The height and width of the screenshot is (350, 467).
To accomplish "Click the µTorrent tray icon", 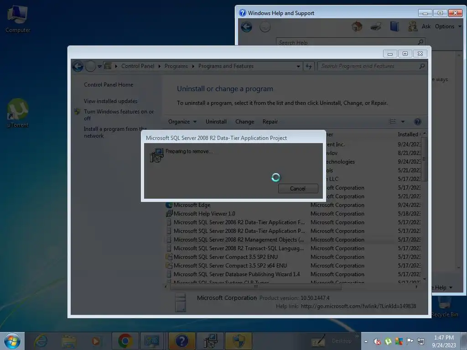I will 388,341.
